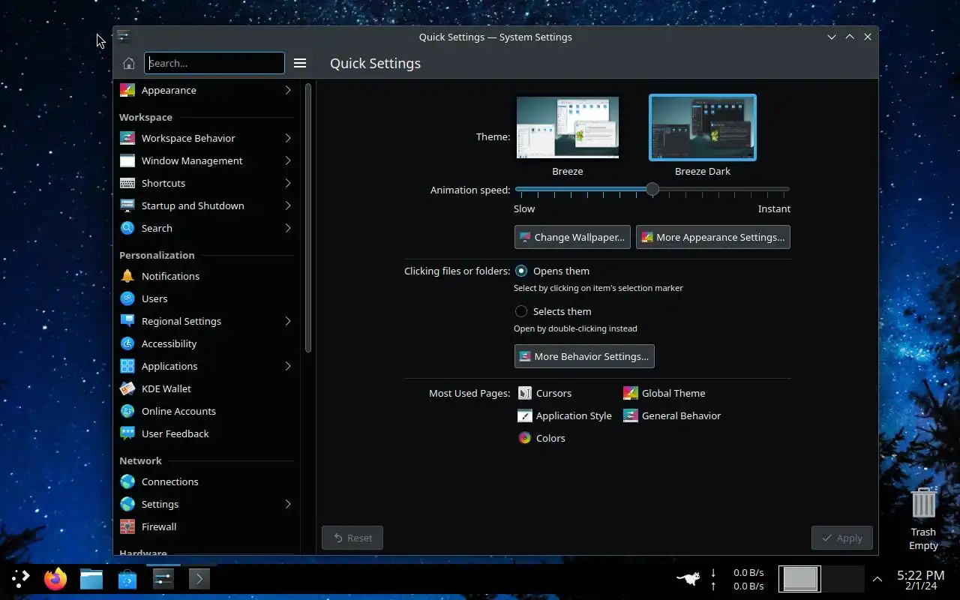Click the Change Wallpaper button
The width and height of the screenshot is (960, 600).
(x=572, y=237)
